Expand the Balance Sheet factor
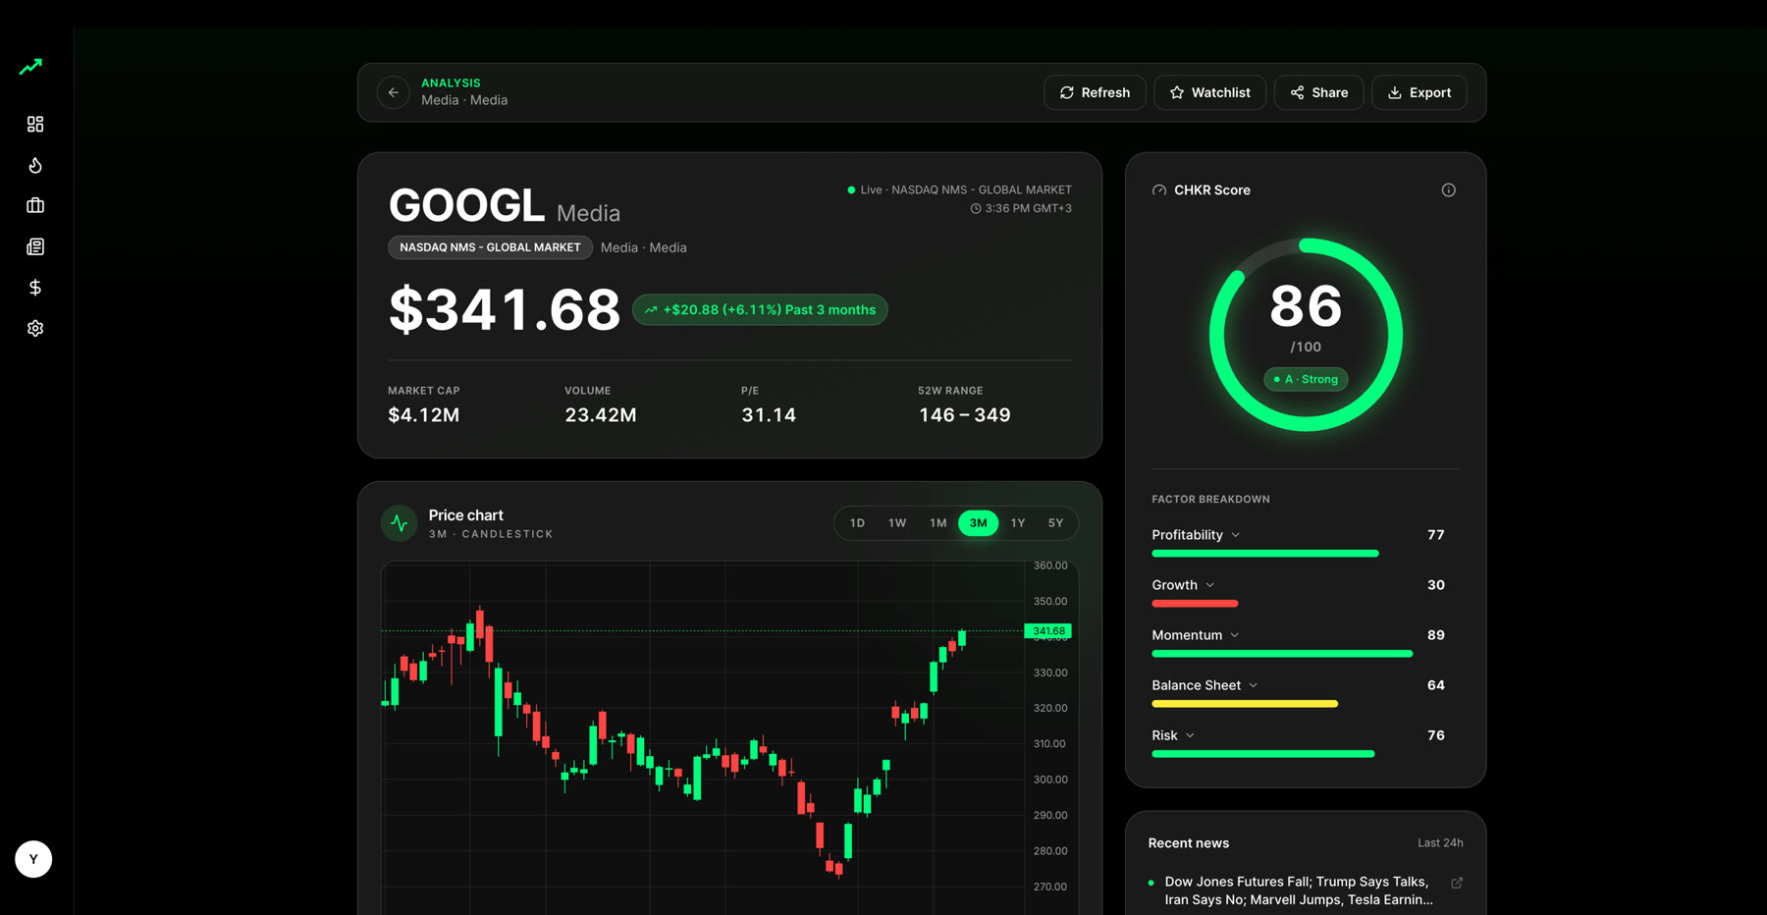This screenshot has height=915, width=1767. tap(1205, 685)
